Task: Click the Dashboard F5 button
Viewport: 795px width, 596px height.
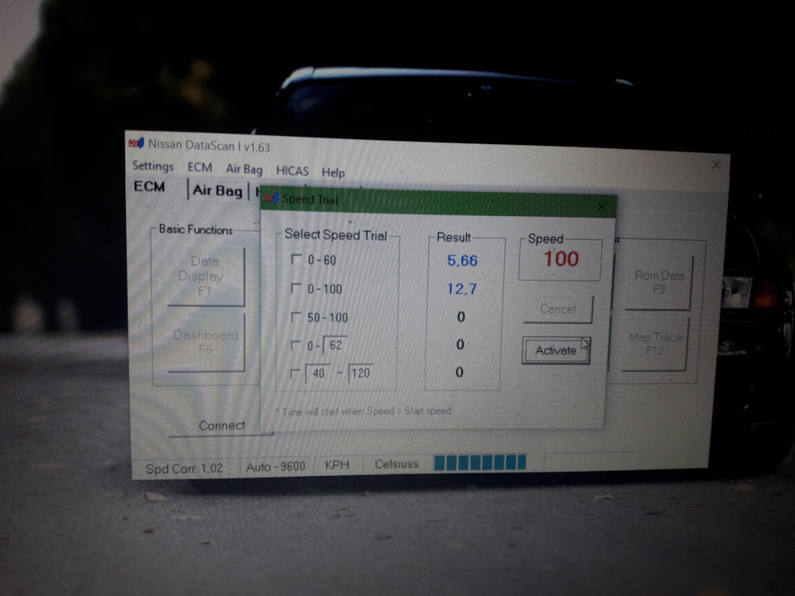Action: point(205,342)
